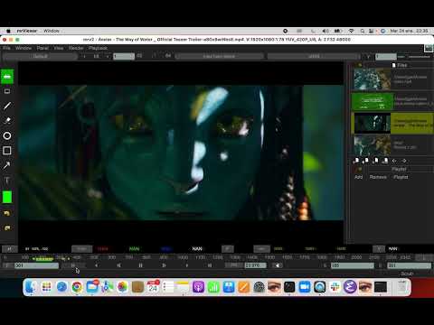Select the text annotation tool

7,181
